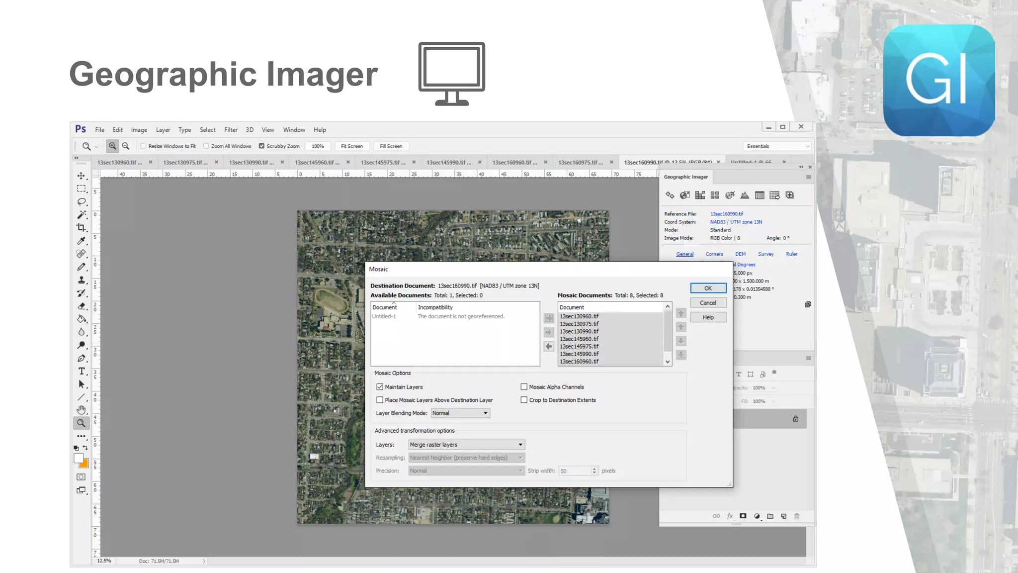The image size is (1018, 573).
Task: Click the four-squares Tile icon in Geographic Imager
Action: [x=715, y=195]
